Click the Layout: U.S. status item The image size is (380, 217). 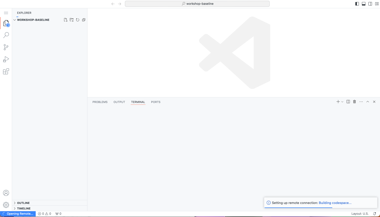tap(360, 214)
